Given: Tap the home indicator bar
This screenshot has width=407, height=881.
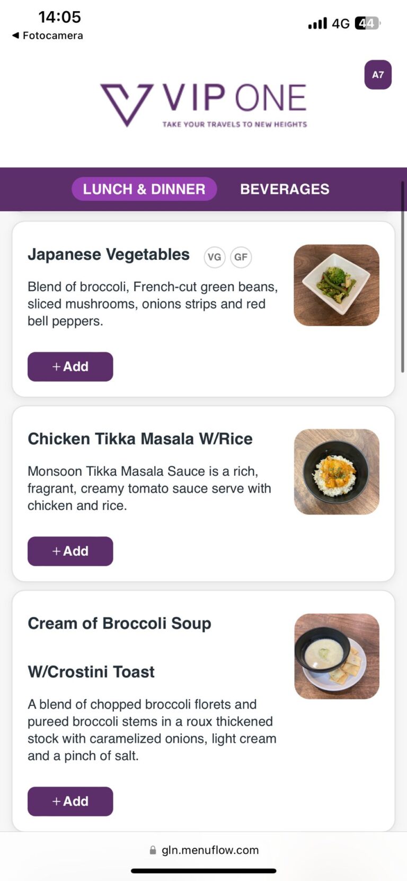Looking at the screenshot, I should pyautogui.click(x=203, y=871).
